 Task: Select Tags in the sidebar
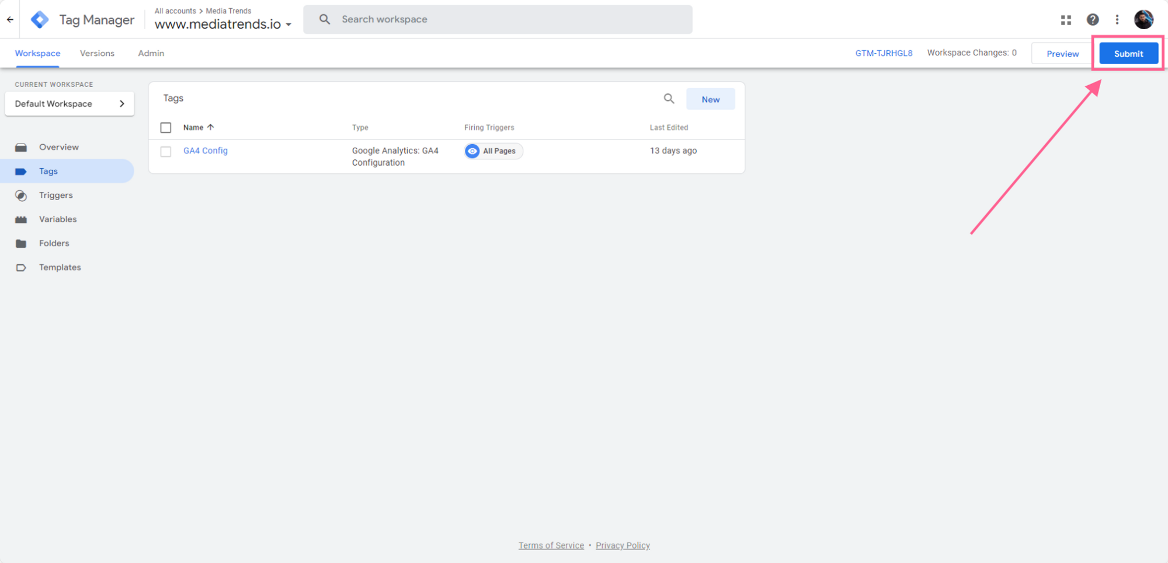click(x=67, y=171)
